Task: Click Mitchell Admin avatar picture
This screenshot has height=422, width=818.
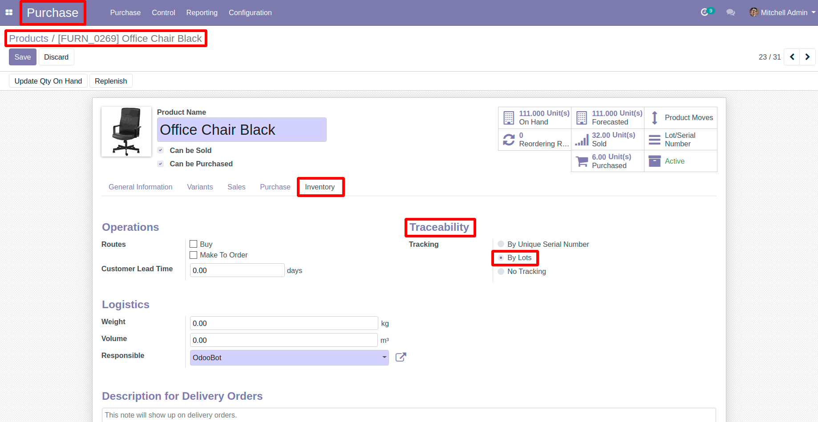Action: (753, 12)
